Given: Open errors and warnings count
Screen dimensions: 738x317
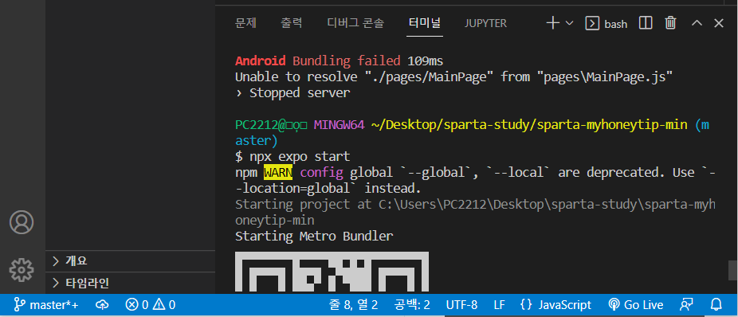Looking at the screenshot, I should tap(151, 305).
